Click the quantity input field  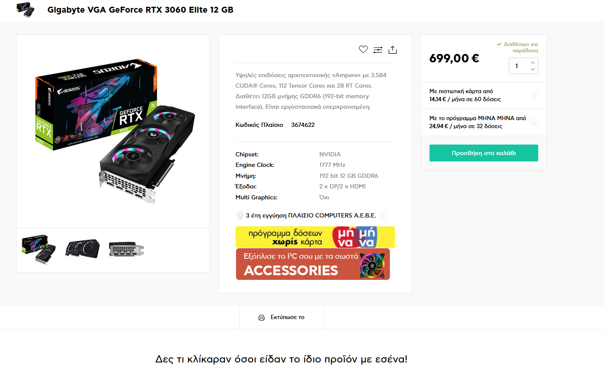(518, 66)
